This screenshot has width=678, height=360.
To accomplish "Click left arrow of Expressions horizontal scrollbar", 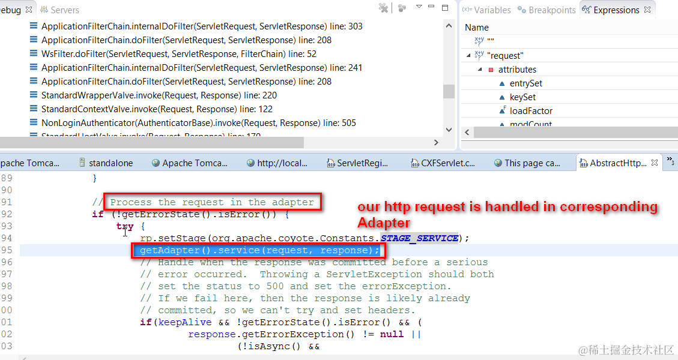I will tap(467, 132).
